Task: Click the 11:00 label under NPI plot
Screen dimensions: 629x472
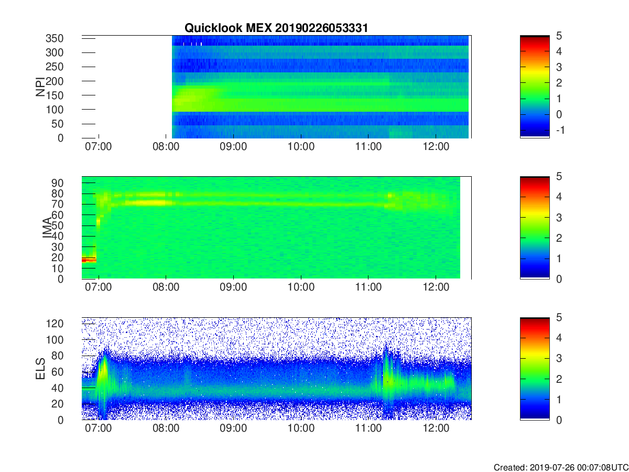Action: point(368,146)
